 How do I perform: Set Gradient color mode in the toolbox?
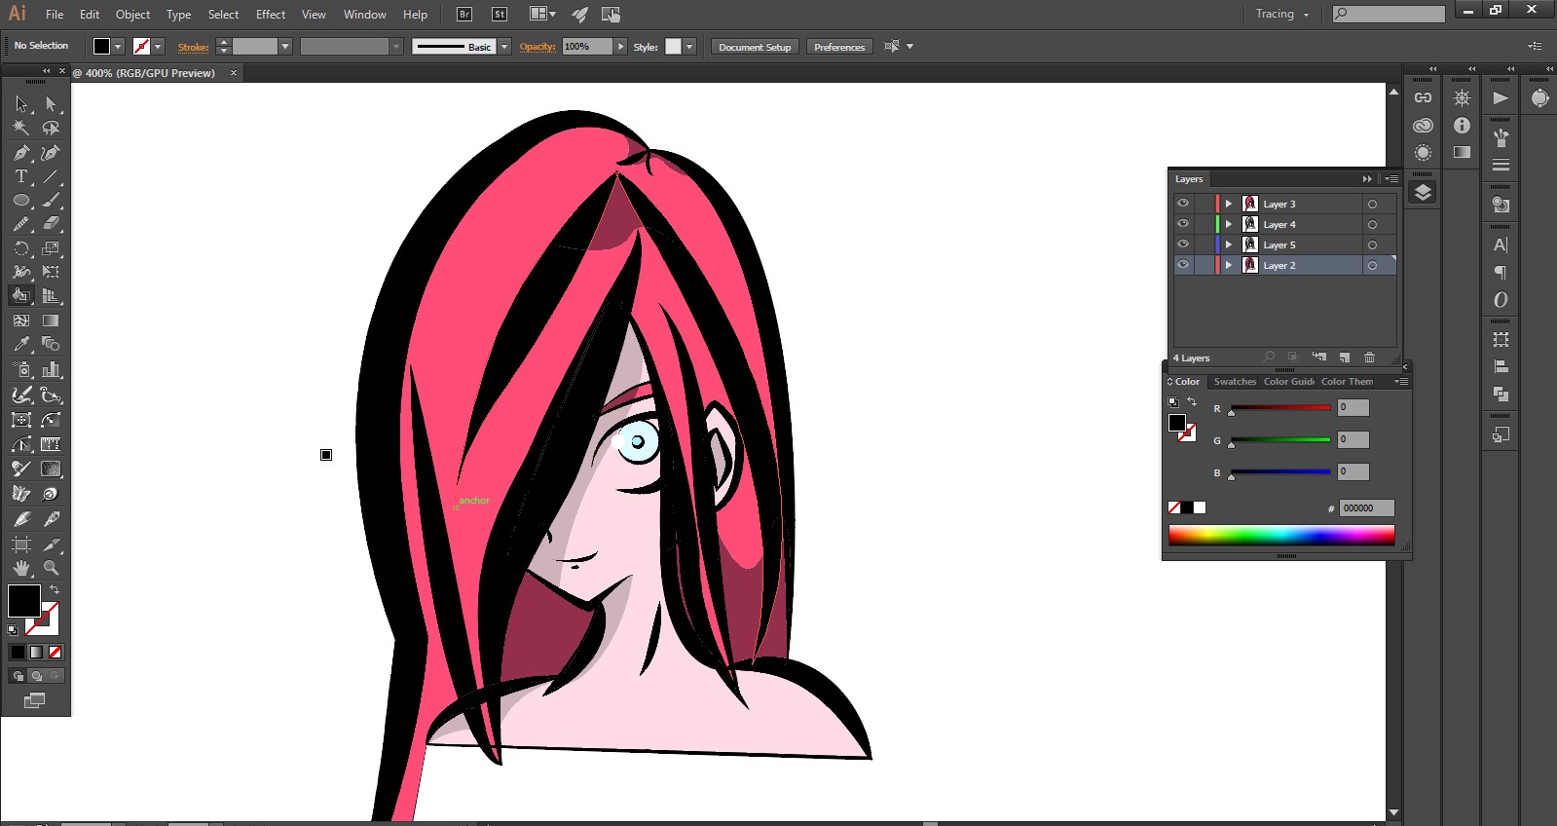point(36,652)
